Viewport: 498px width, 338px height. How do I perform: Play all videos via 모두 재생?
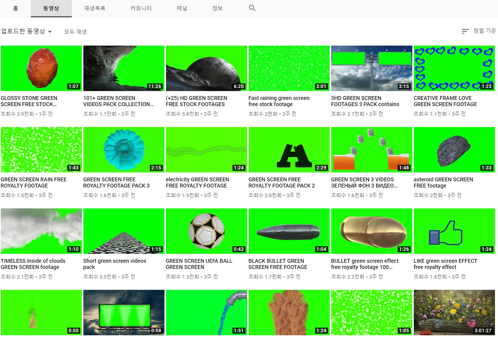click(75, 32)
